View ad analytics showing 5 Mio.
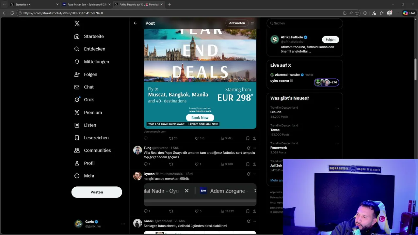Screen dimensions: 418x235 tap(227, 138)
